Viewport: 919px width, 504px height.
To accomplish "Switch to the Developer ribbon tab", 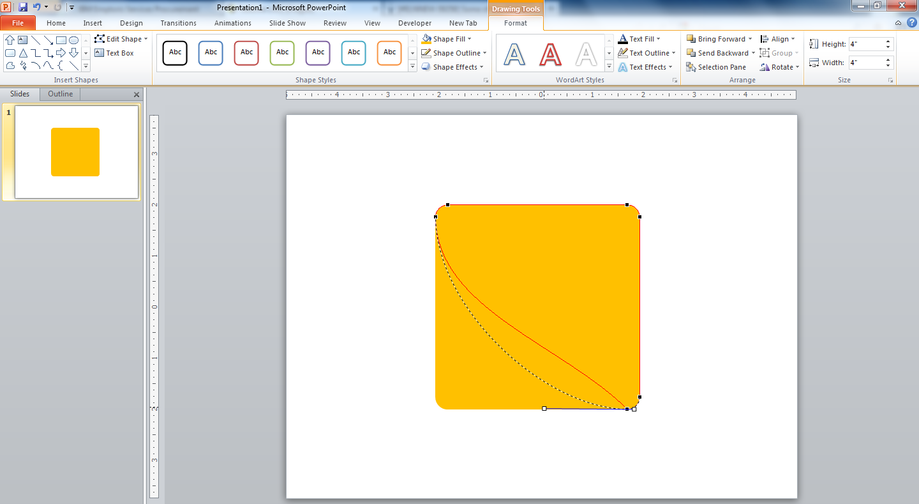I will coord(415,23).
